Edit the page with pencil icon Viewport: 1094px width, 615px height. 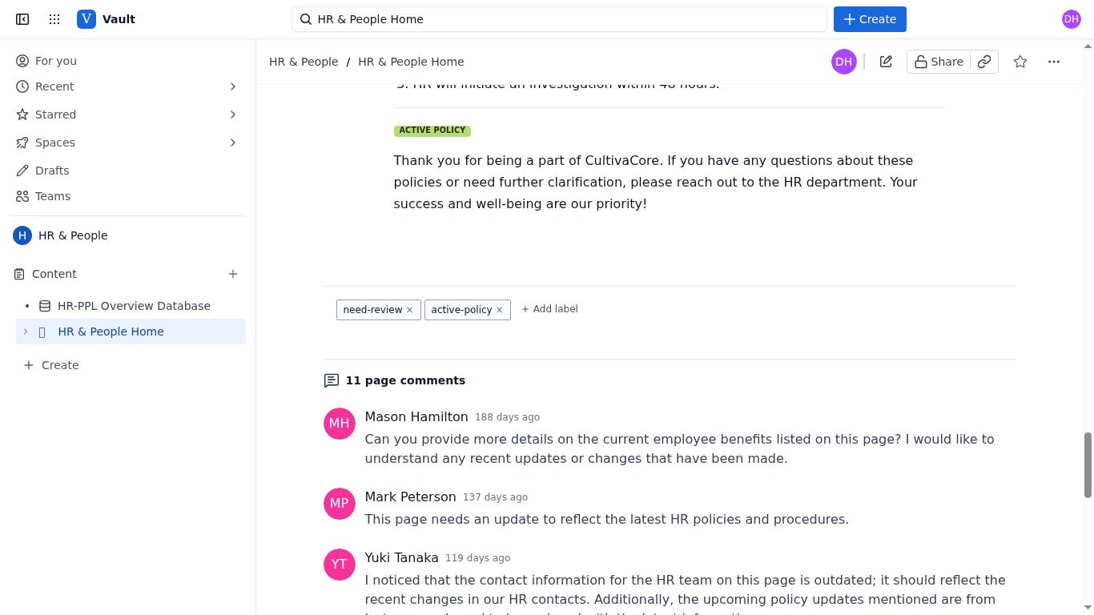click(886, 62)
